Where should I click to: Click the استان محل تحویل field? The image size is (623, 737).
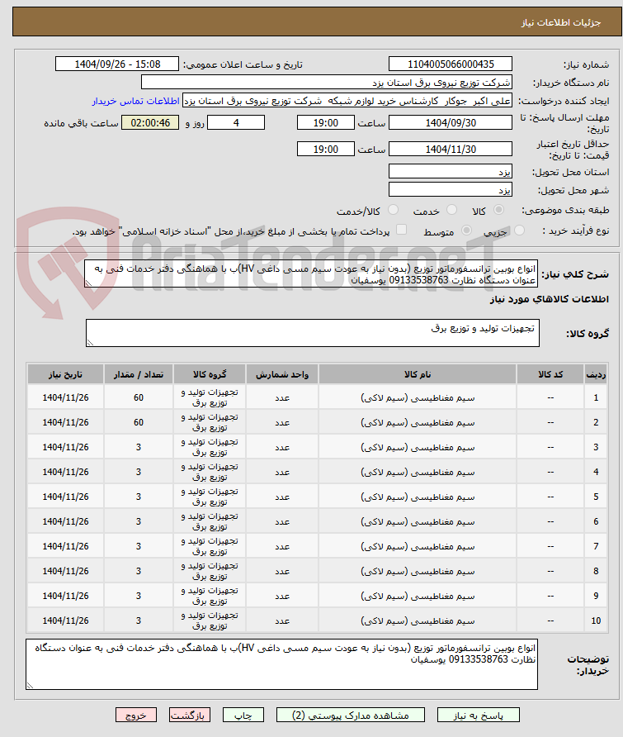pos(451,172)
